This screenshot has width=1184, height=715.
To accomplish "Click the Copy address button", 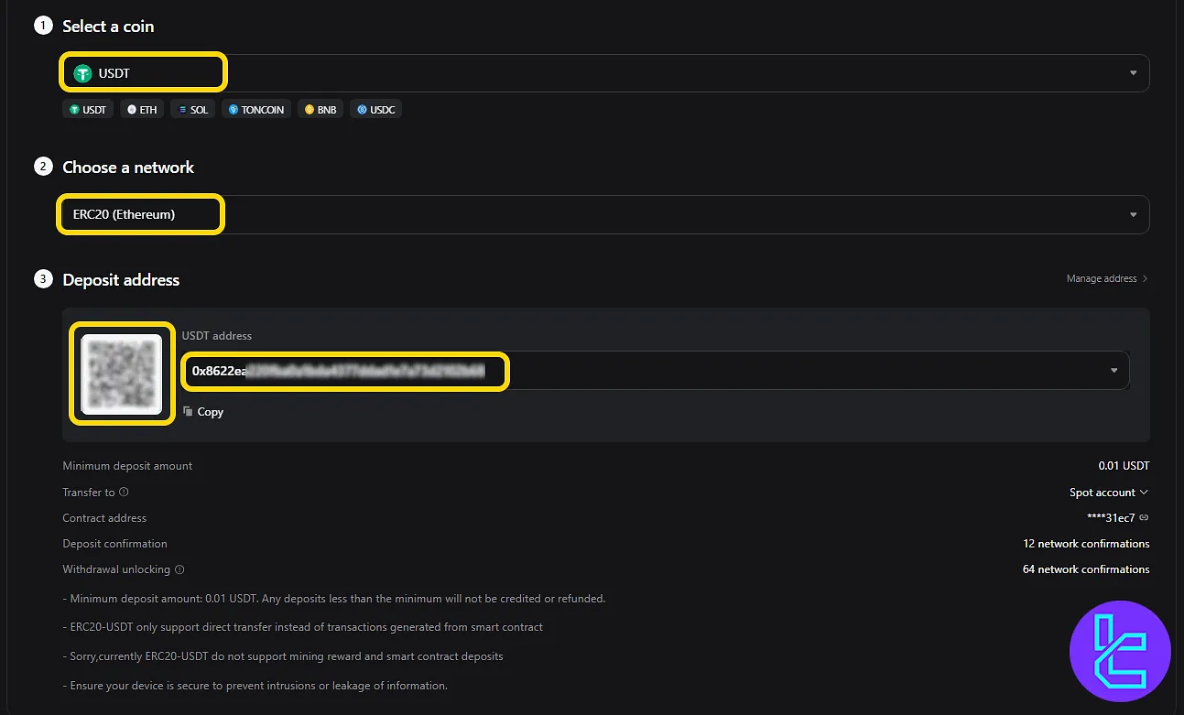I will [203, 412].
